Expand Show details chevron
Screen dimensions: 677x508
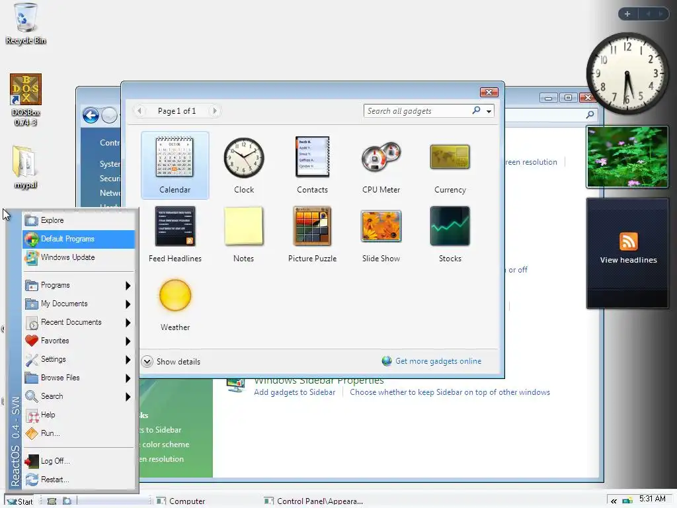(x=147, y=362)
